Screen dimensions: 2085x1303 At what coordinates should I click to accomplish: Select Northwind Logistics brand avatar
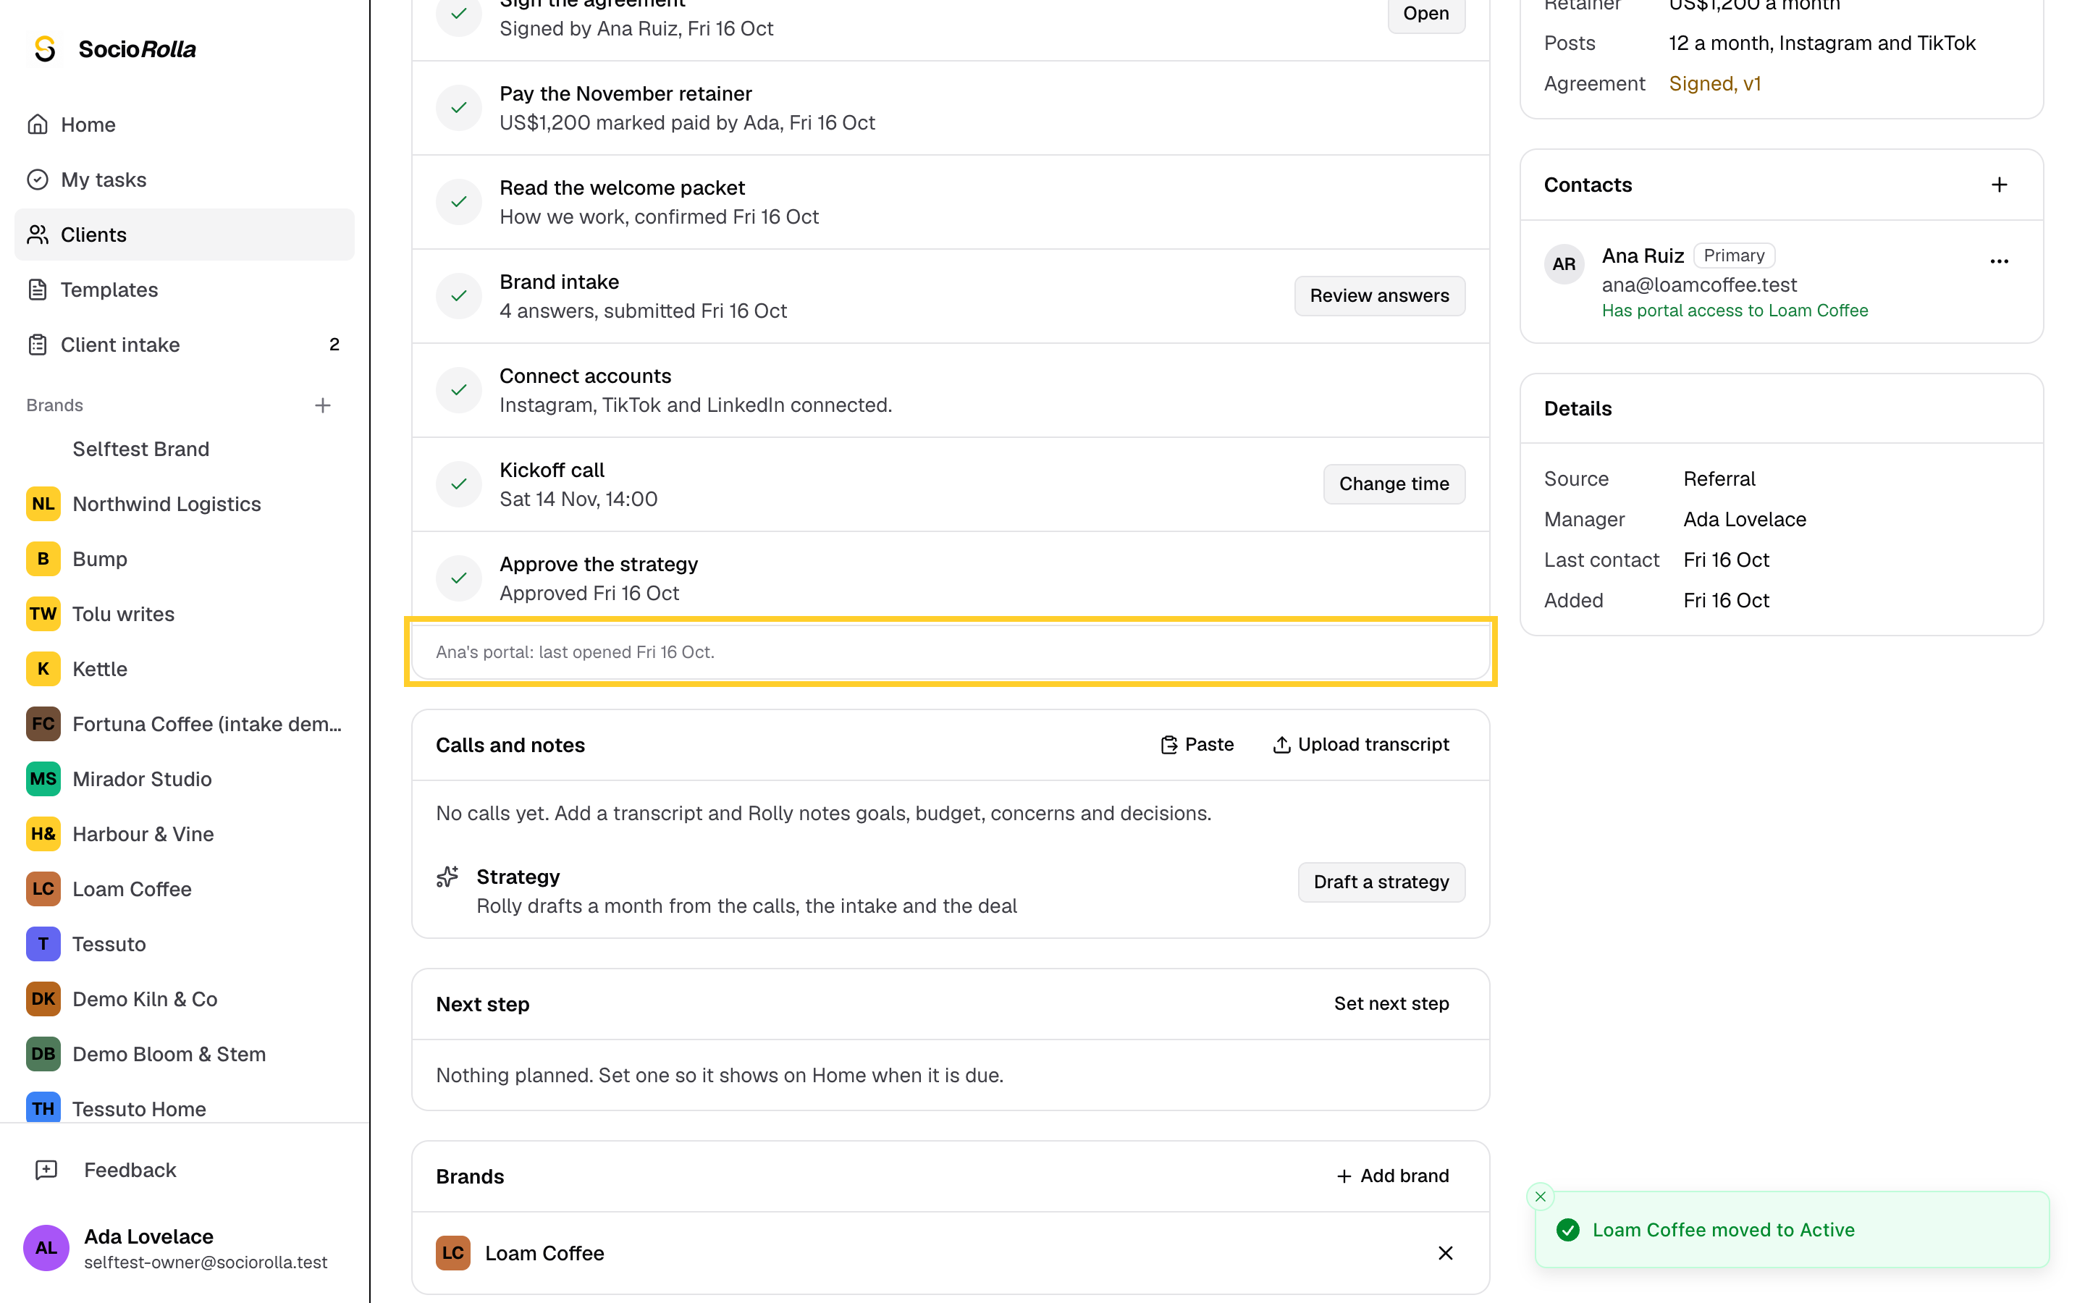43,504
